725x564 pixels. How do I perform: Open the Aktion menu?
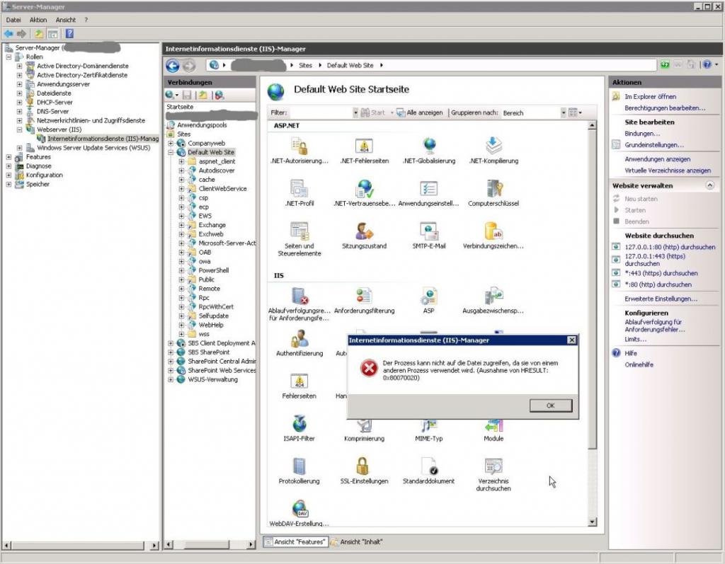click(x=38, y=20)
